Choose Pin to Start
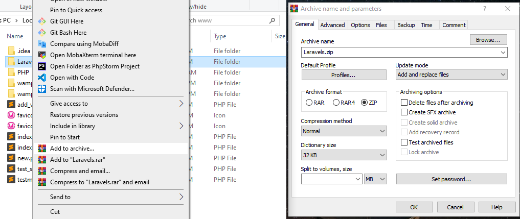This screenshot has width=520, height=219. click(111, 137)
